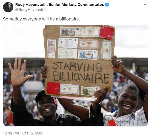The image size is (151, 137).
Task: Open the three-dot more options menu
Action: point(146,5)
